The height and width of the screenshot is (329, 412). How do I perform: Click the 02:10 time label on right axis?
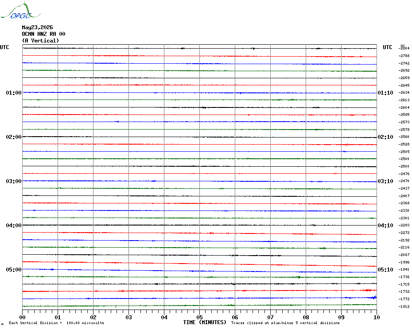point(385,137)
